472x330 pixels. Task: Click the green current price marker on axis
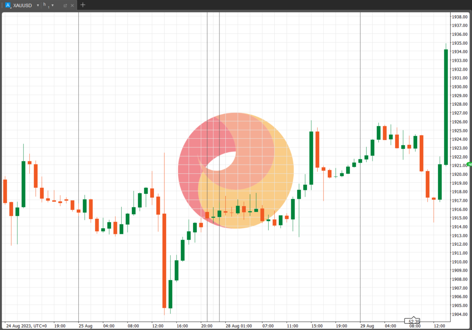pos(469,164)
